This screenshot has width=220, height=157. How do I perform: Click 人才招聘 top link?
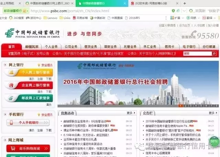pos(199,25)
